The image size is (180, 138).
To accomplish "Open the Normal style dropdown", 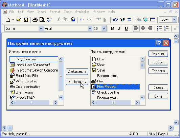I will pyautogui.click(x=41, y=28).
